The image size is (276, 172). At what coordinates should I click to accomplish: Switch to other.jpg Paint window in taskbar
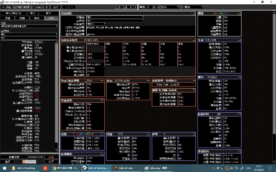tap(157, 168)
